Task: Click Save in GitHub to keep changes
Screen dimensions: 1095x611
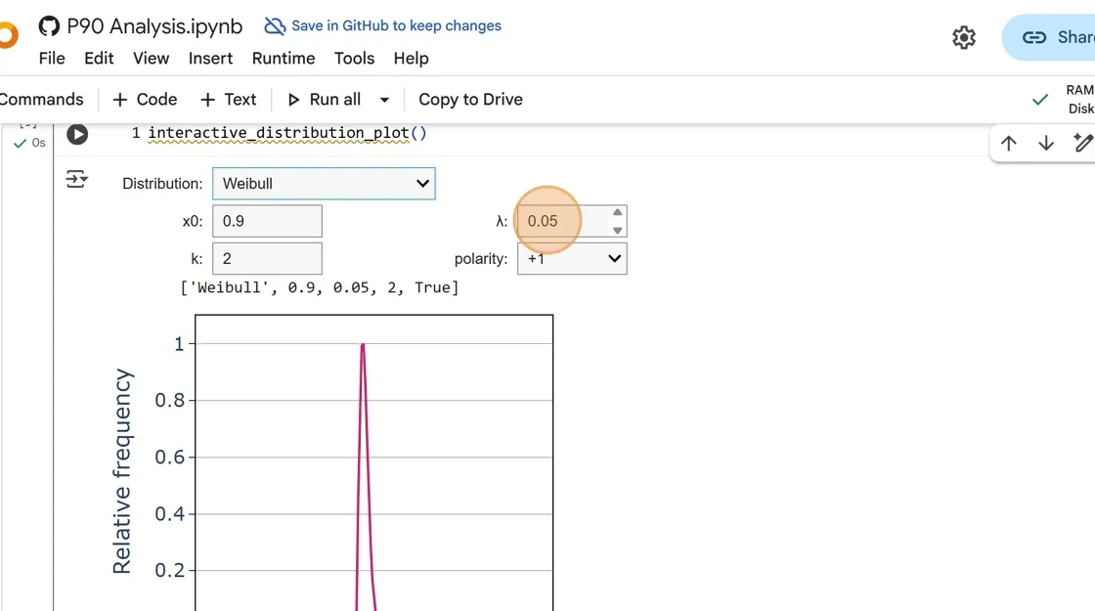Action: [383, 26]
